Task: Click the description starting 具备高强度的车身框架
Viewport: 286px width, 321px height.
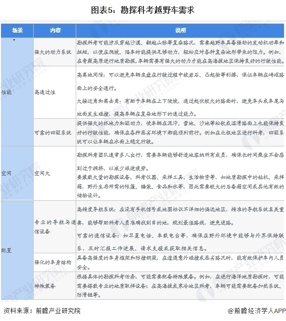Action: pos(180,263)
